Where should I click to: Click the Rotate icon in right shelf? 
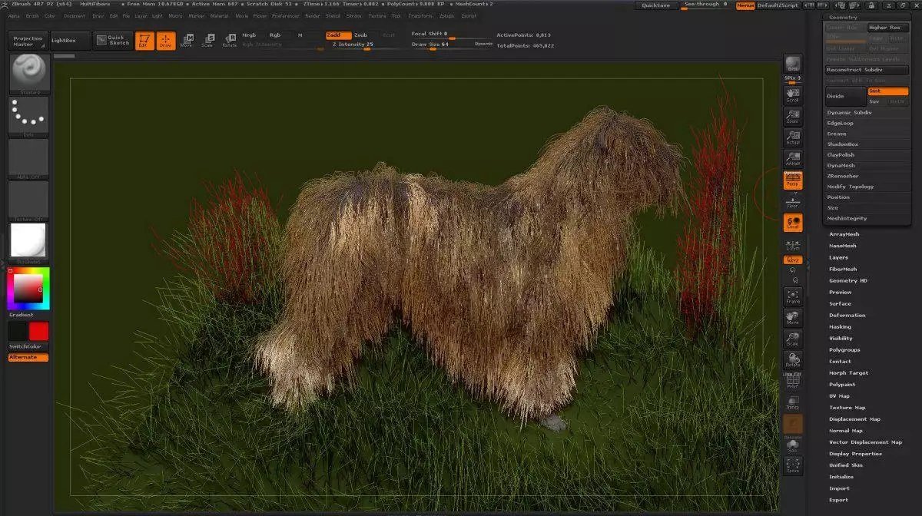(793, 360)
